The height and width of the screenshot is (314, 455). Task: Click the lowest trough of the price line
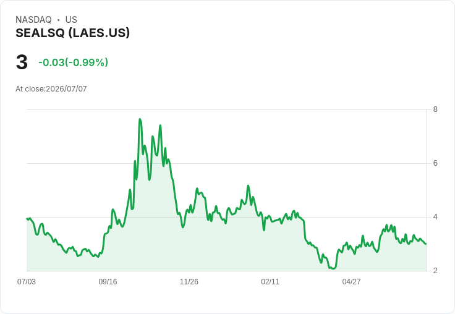coord(333,268)
